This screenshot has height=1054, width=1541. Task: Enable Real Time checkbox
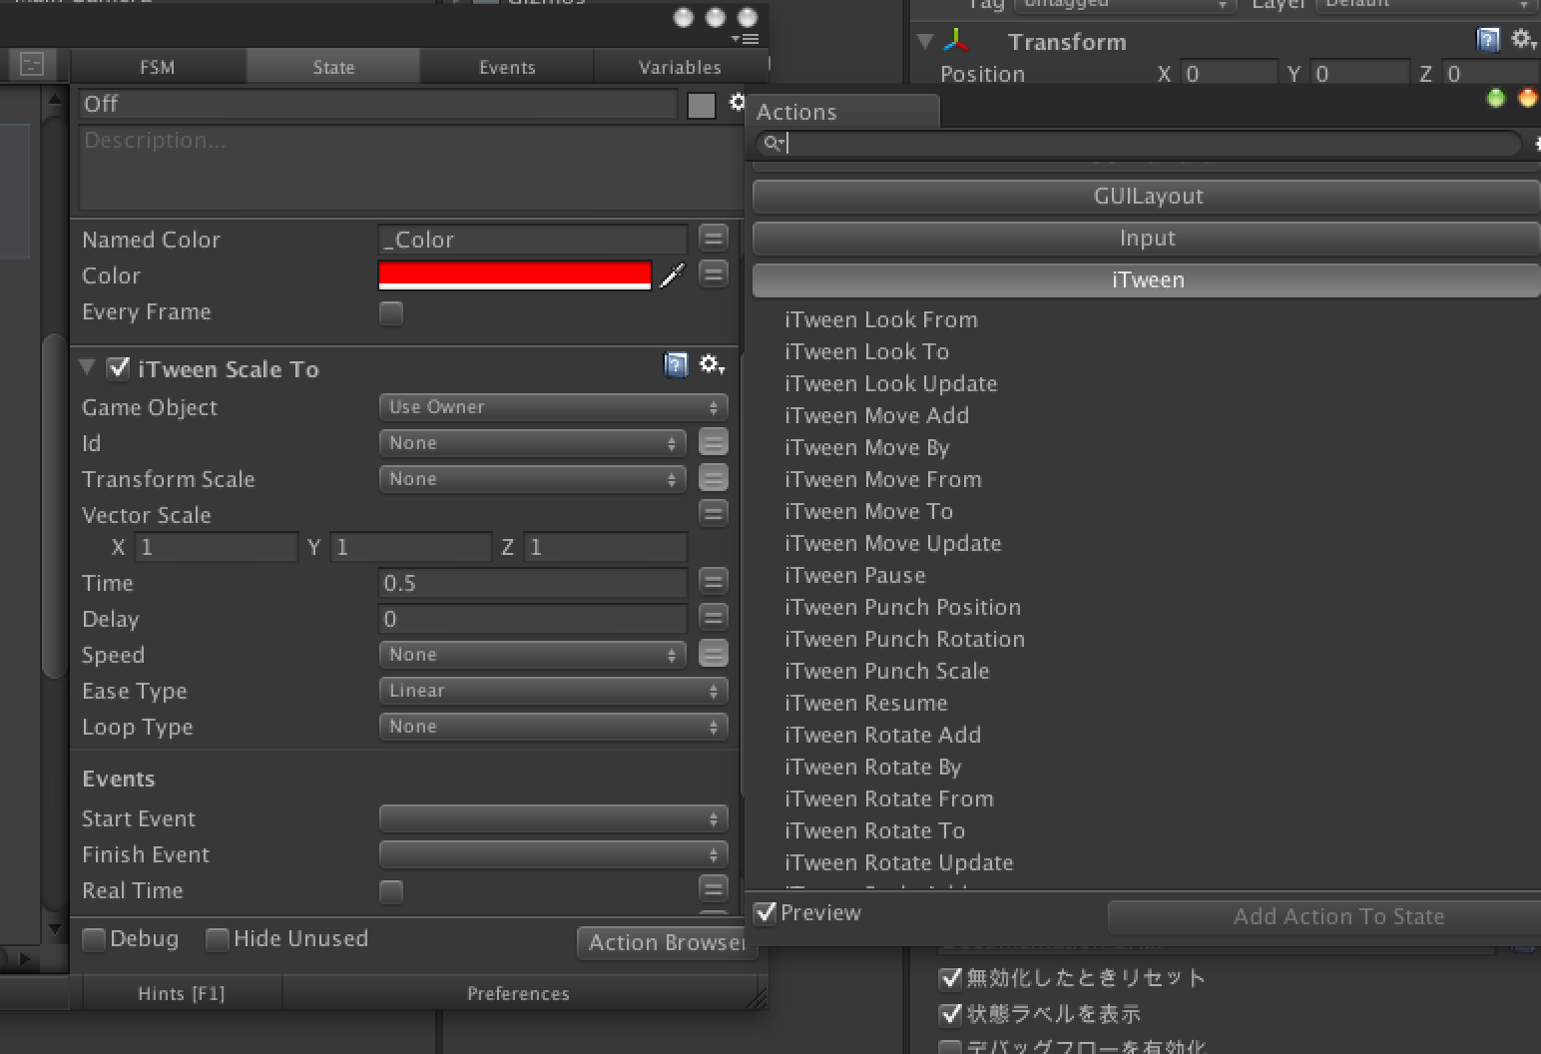point(391,891)
